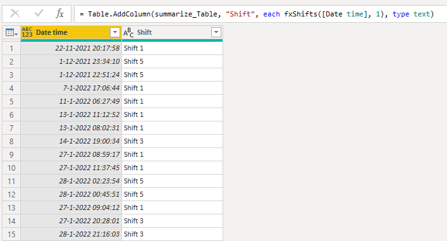Cancel the formula edit with X icon
Viewport: 447px width, 241px height.
point(15,13)
